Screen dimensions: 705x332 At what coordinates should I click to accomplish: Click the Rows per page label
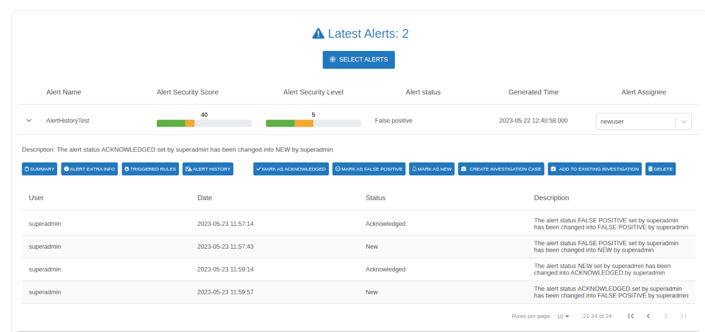coord(532,316)
